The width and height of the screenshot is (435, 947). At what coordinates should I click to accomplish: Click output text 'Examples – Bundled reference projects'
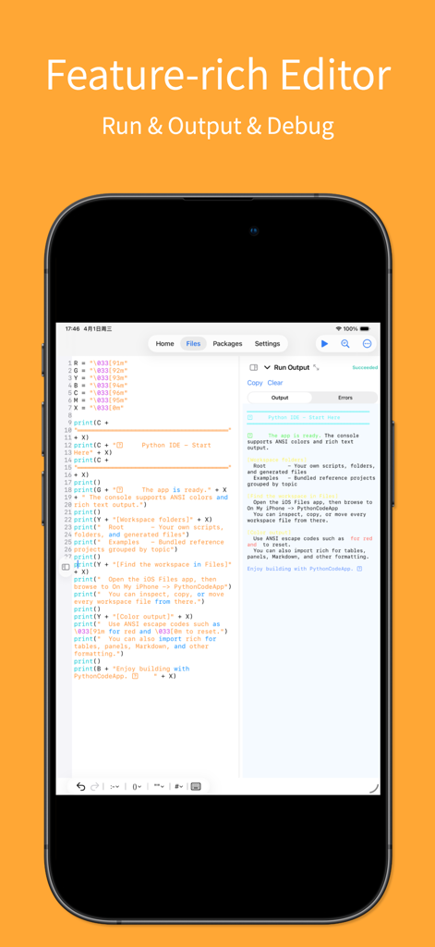click(311, 481)
